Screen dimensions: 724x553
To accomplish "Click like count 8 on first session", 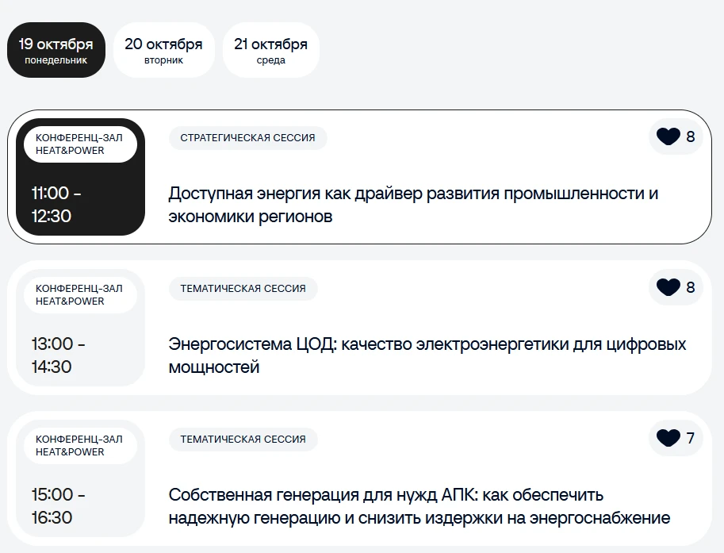I will coord(690,136).
